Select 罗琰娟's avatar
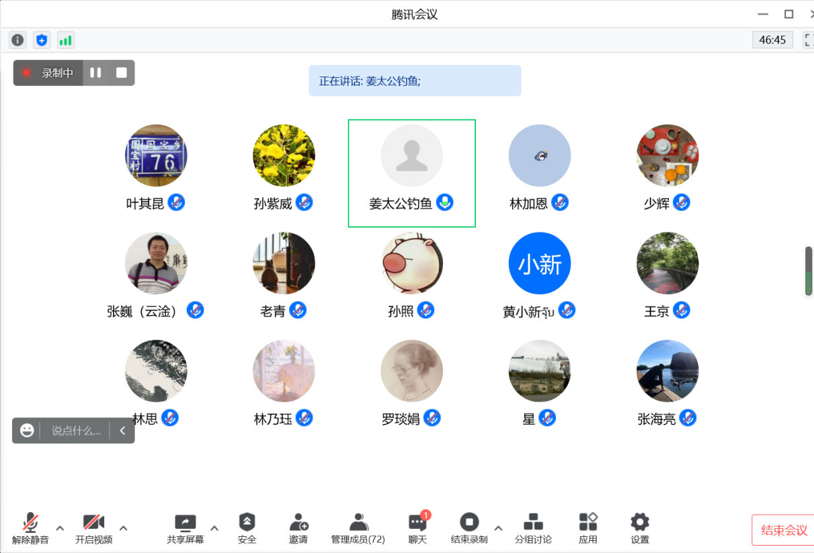 tap(412, 371)
